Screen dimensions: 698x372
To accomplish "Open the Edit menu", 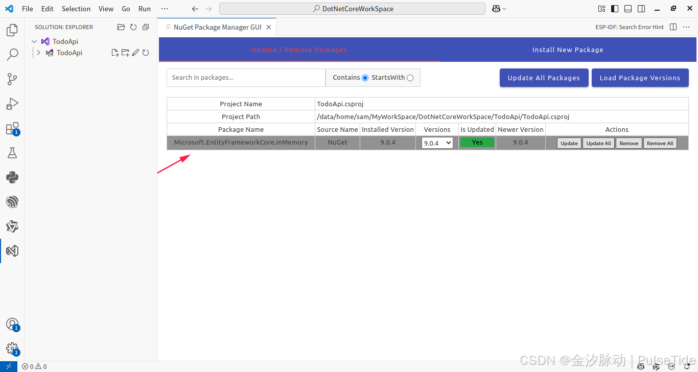I will pyautogui.click(x=47, y=9).
